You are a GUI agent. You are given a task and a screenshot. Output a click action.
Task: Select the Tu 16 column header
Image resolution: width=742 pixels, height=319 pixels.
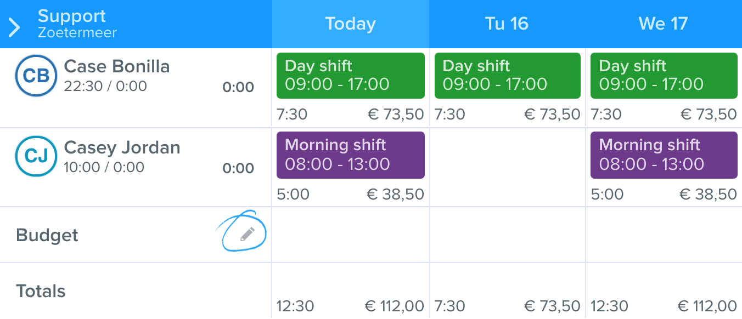click(507, 24)
